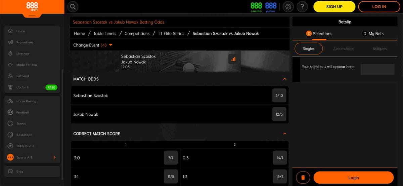Screen dimensions: 403x186
Task: Select 1:3 score odds 15/2
Action: [x=280, y=177]
